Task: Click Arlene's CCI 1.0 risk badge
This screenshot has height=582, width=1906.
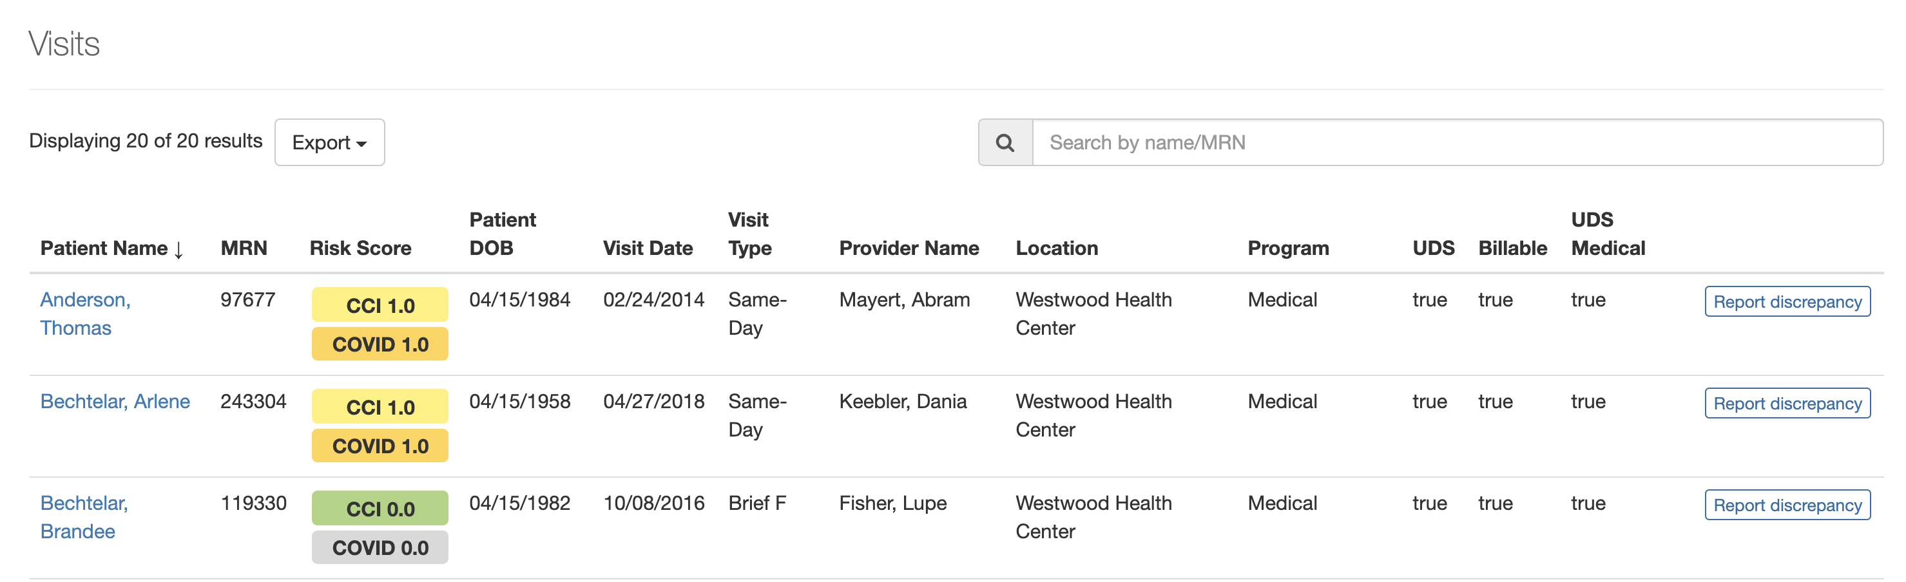Action: coord(380,407)
